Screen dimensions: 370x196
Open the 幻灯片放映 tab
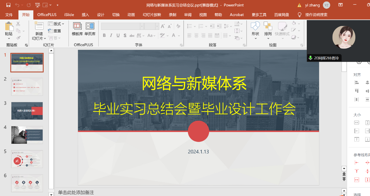click(152, 15)
